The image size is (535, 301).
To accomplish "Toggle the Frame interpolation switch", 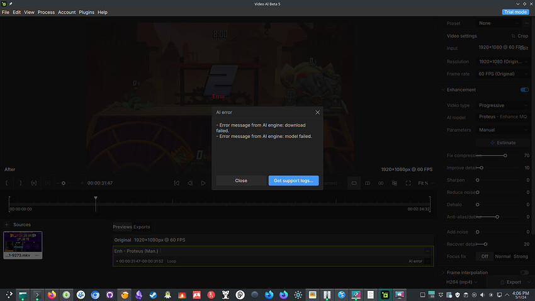I will (524, 273).
